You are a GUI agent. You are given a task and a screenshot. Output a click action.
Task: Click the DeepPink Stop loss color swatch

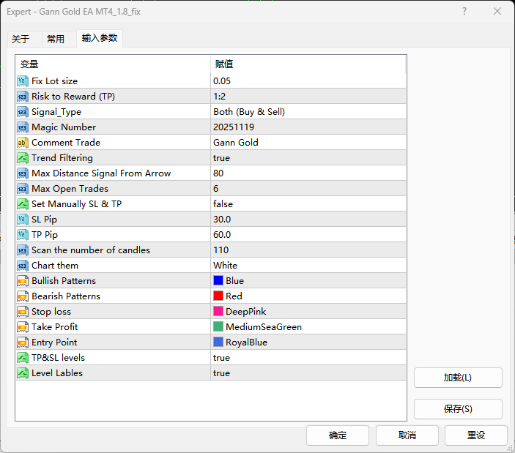(x=218, y=311)
